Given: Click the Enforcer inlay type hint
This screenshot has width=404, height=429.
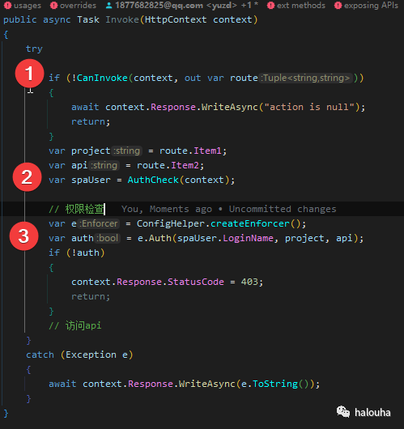Looking at the screenshot, I should point(98,223).
